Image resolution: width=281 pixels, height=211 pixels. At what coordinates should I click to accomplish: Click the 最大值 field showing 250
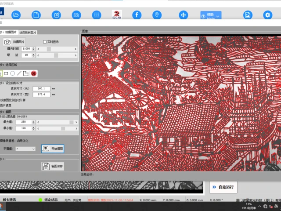coord(23,122)
